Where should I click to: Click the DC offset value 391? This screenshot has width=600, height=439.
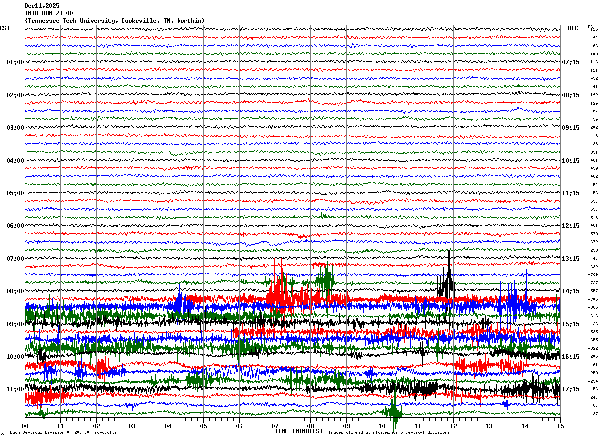click(x=594, y=153)
